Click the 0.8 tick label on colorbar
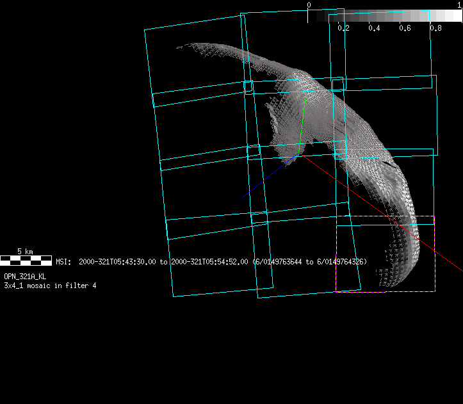This screenshot has height=404, width=463. [435, 28]
